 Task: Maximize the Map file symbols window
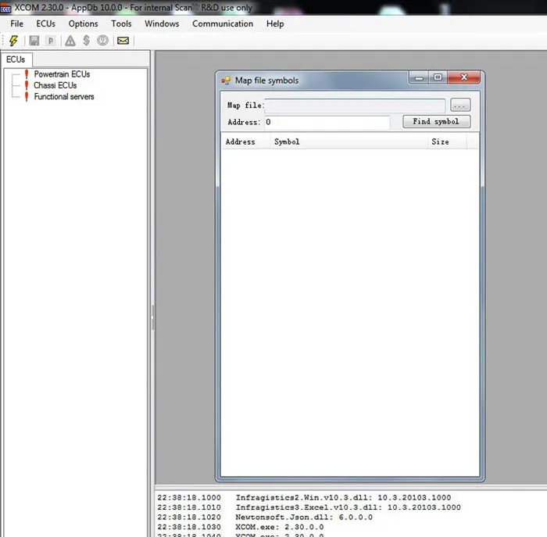click(x=438, y=77)
